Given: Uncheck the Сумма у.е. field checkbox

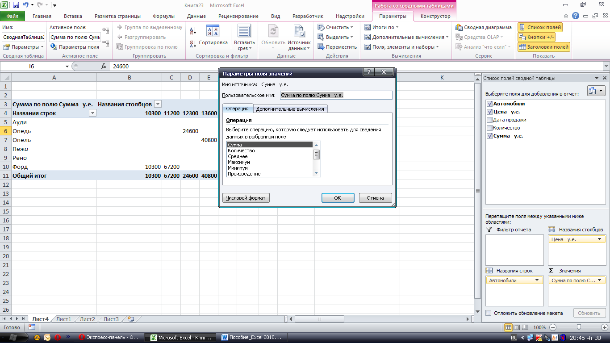Looking at the screenshot, I should click(x=490, y=136).
